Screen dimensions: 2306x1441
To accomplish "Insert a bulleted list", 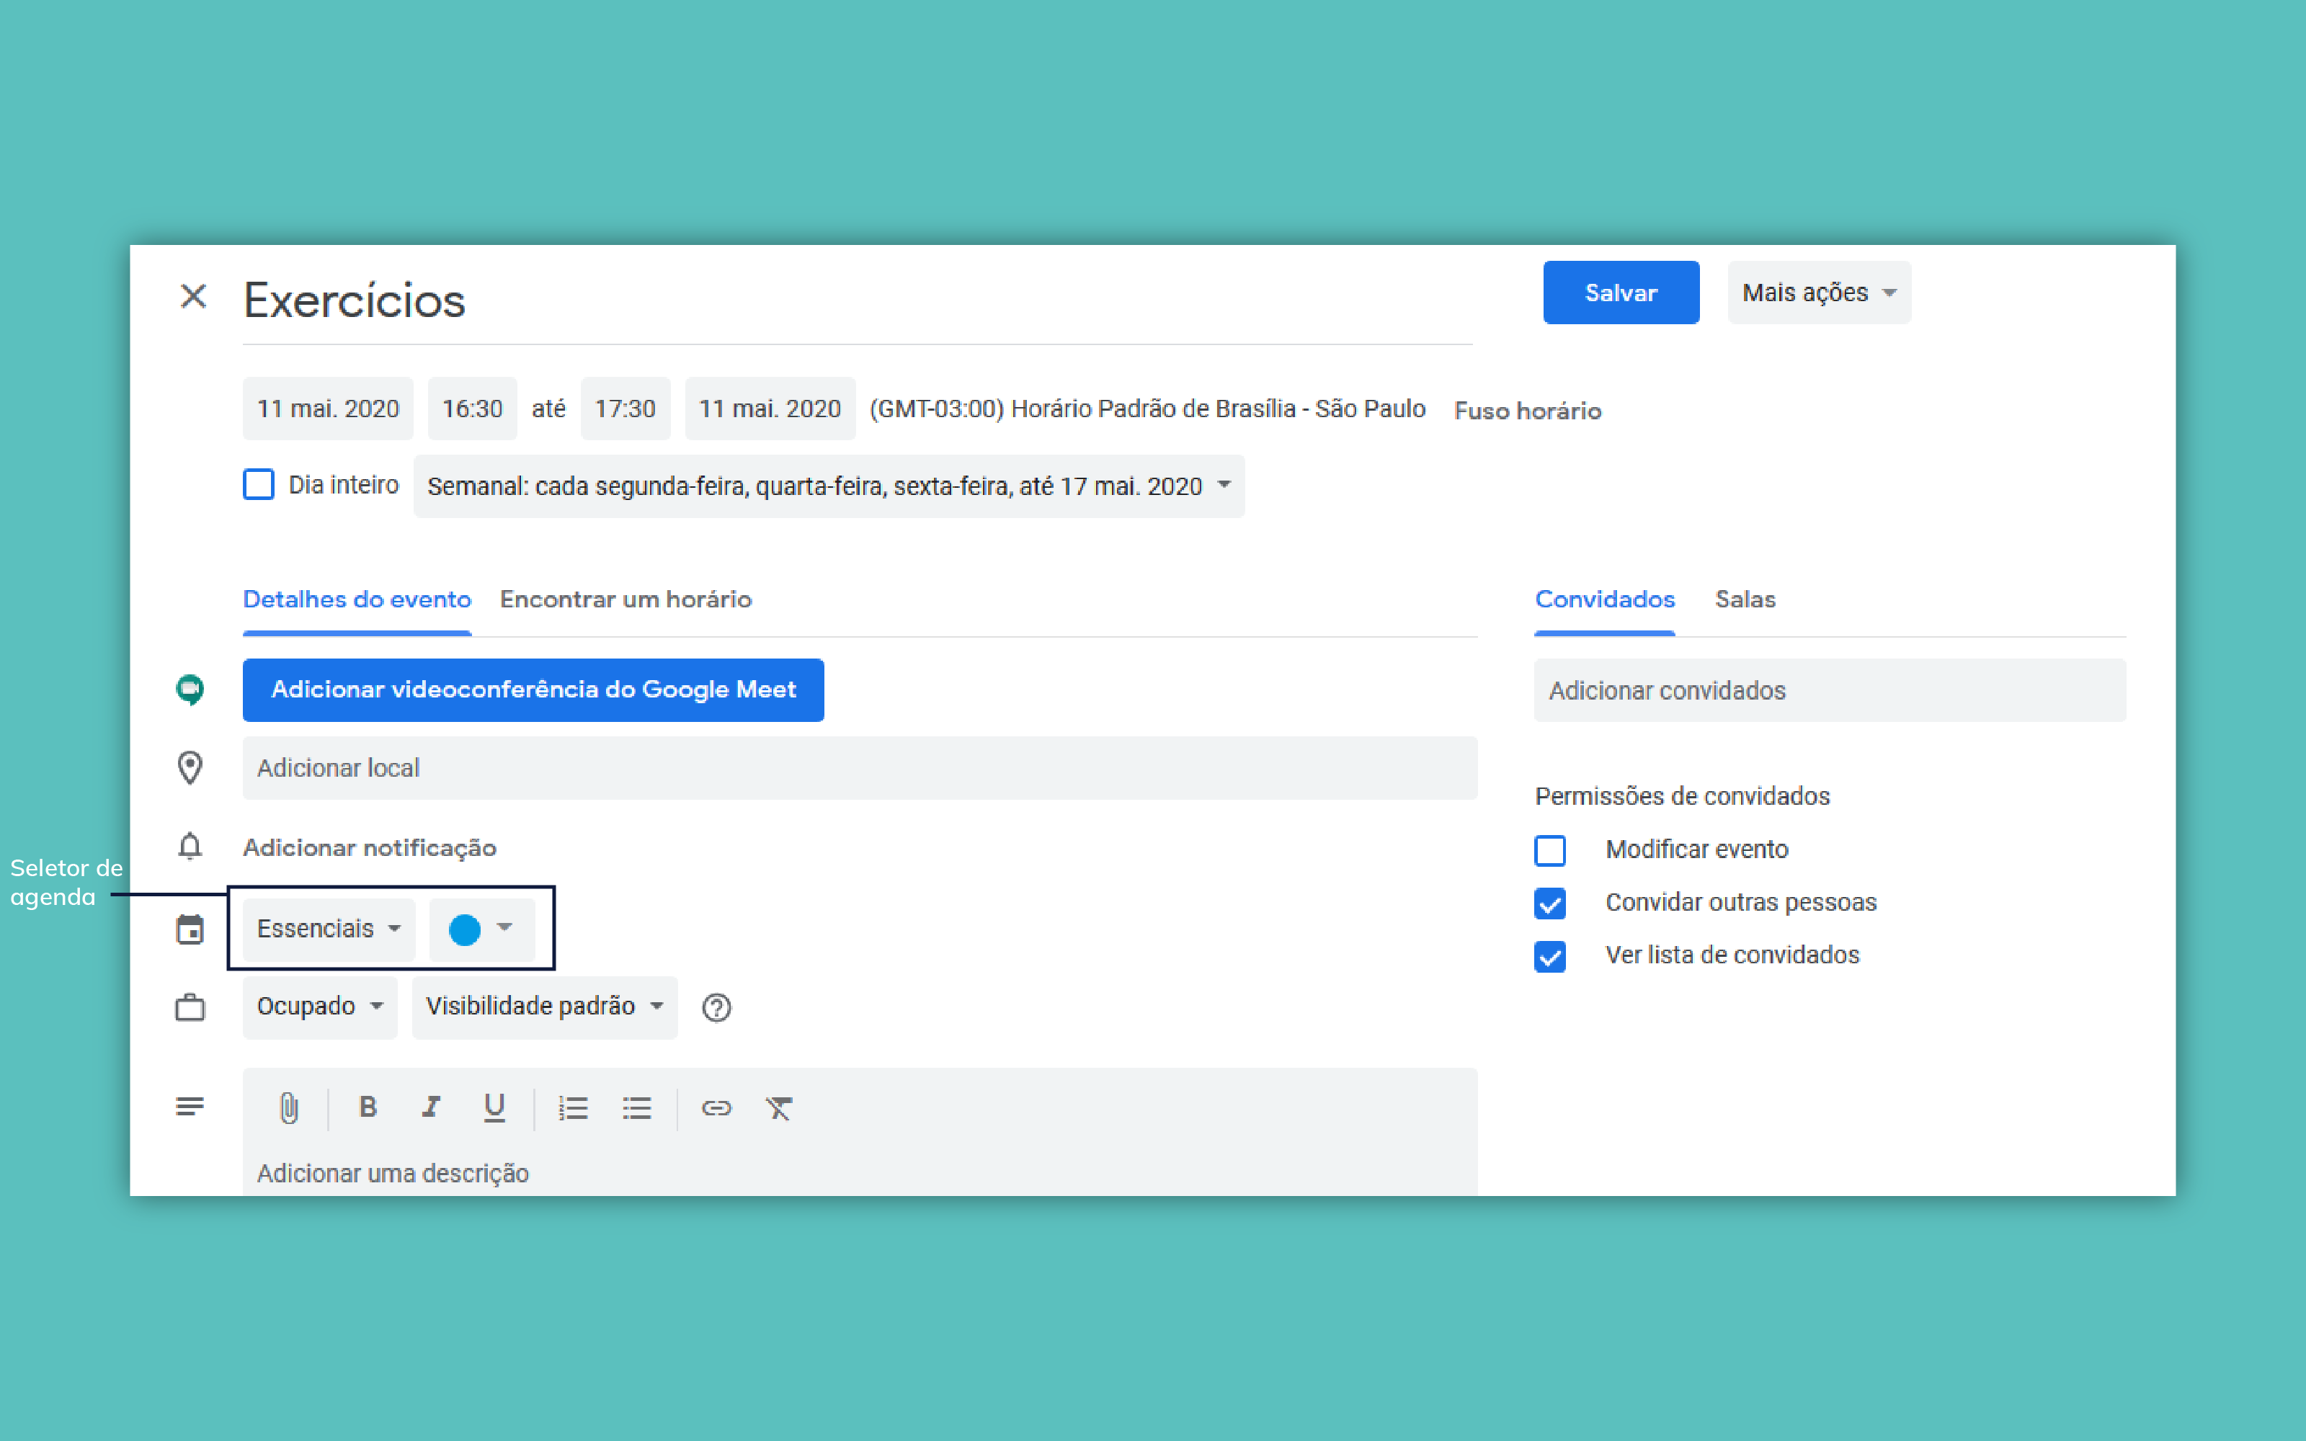I will pyautogui.click(x=636, y=1107).
